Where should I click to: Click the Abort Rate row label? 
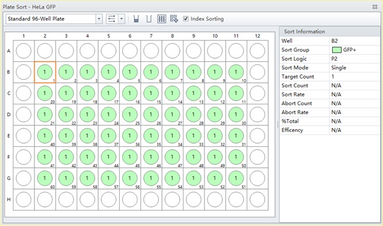point(295,112)
